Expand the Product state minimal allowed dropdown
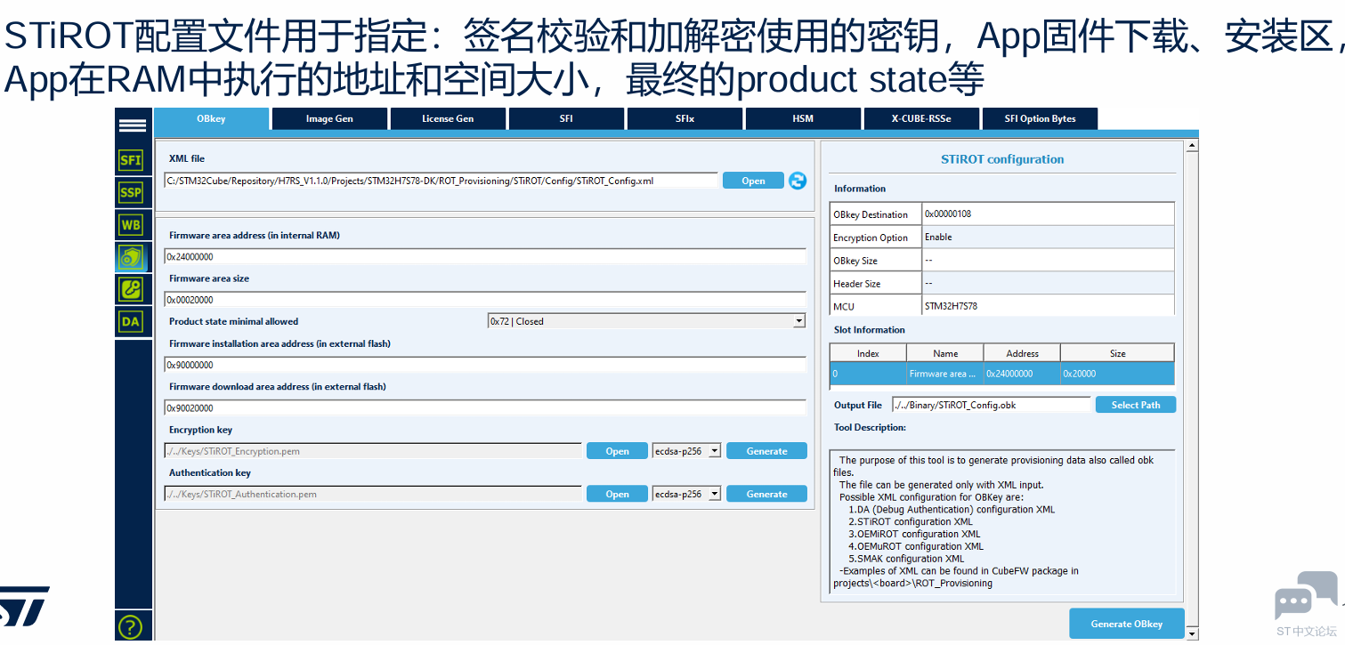This screenshot has width=1345, height=645. pos(646,321)
